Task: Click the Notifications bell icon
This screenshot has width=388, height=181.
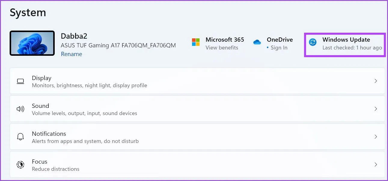Action: [x=20, y=137]
